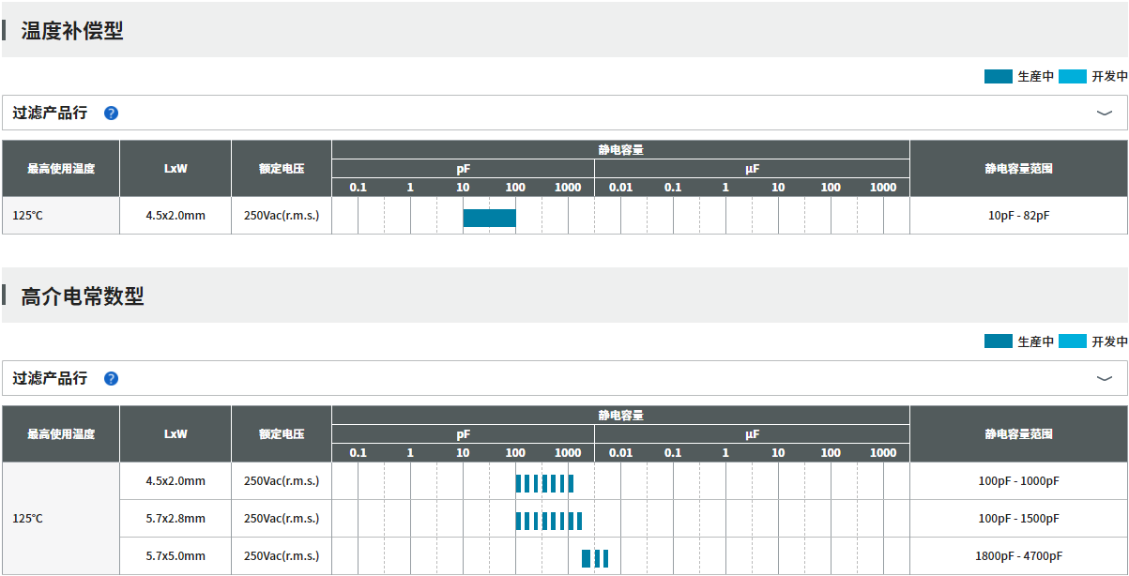This screenshot has width=1129, height=576.
Task: Click 开发中 legend swatch above 高介电常数型 table
Action: click(x=1072, y=341)
